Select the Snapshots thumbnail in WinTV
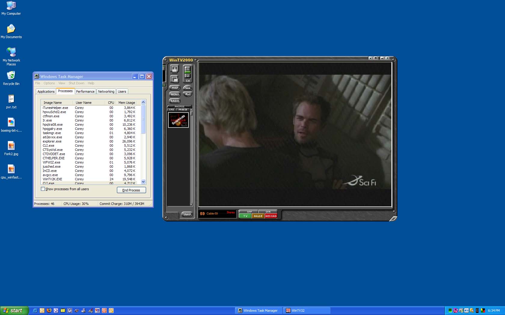The width and height of the screenshot is (505, 315). (x=179, y=120)
